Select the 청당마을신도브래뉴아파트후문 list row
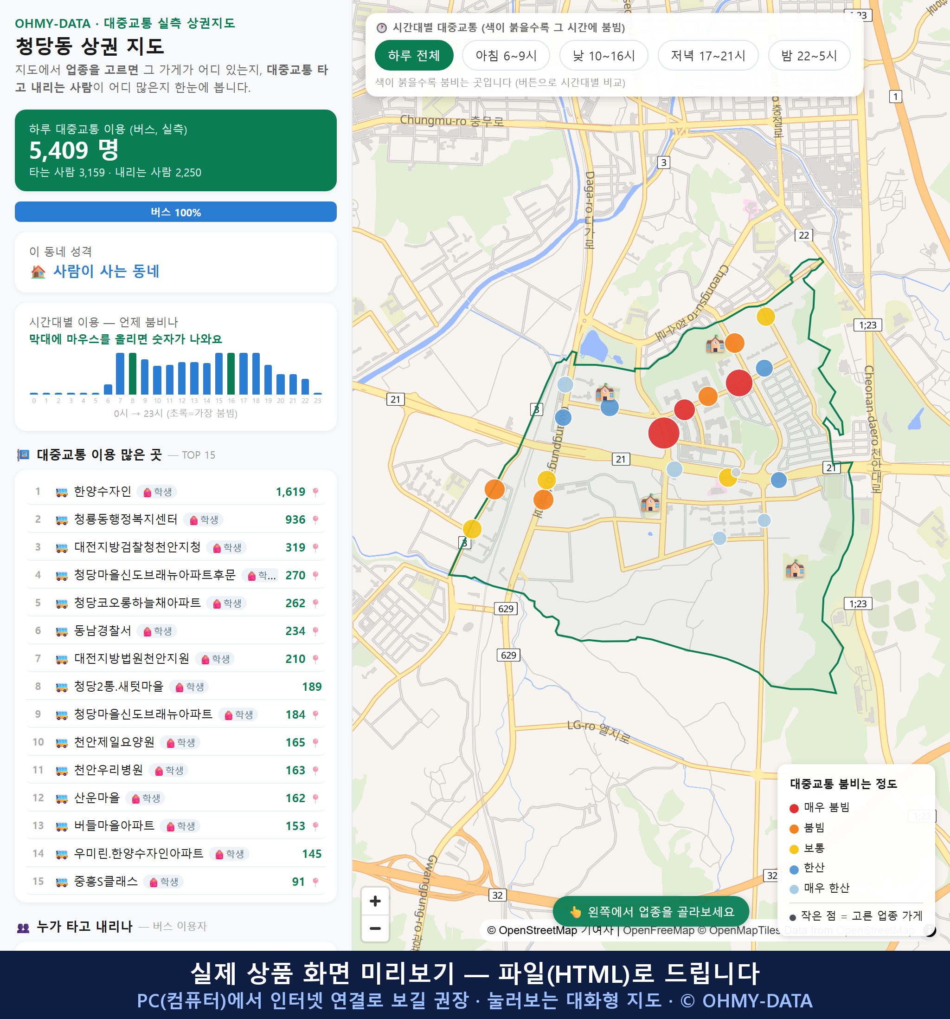Image resolution: width=950 pixels, height=1019 pixels. 176,575
